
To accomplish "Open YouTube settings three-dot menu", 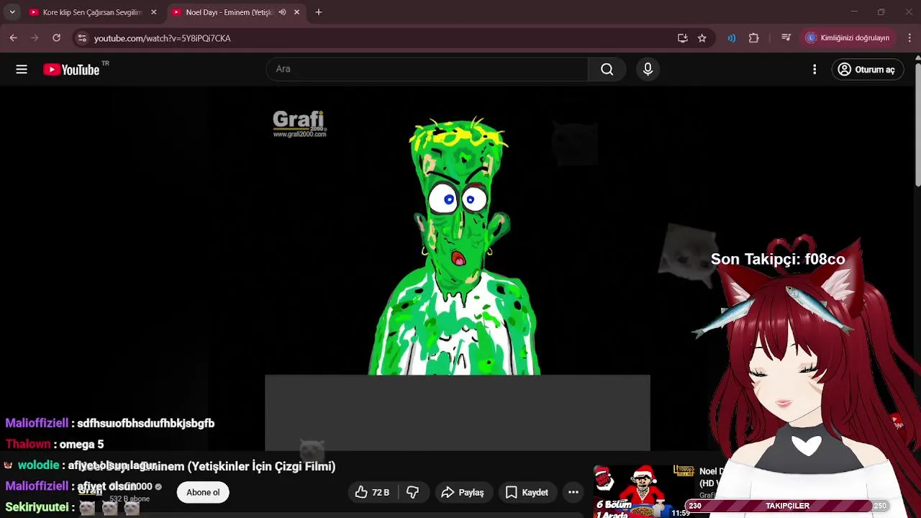I will pyautogui.click(x=815, y=69).
